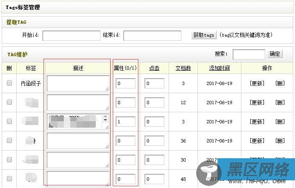Click the 属性 field in the 36-document row
295x188 pixels.
click(x=126, y=141)
